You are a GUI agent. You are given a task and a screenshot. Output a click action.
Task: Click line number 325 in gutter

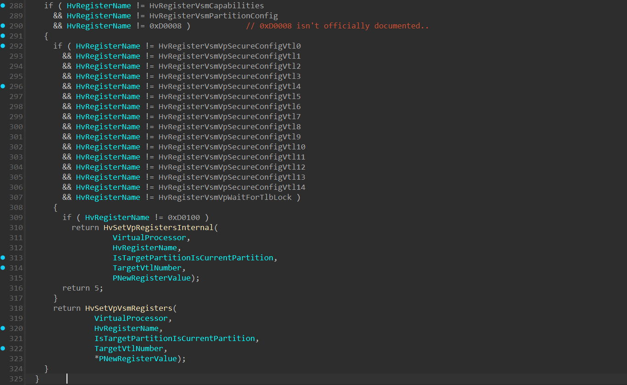(x=16, y=379)
